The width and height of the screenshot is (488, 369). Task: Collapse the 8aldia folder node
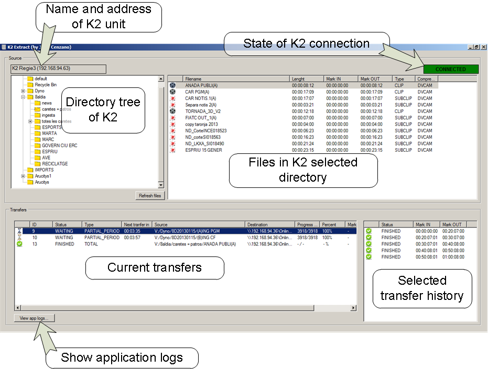[x=23, y=97]
